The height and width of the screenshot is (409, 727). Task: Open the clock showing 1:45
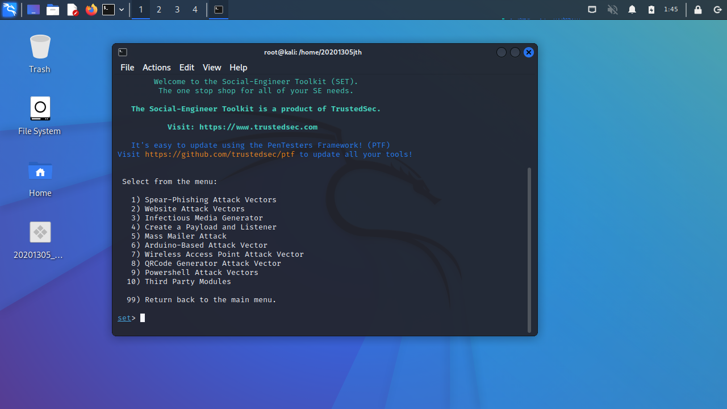point(671,10)
